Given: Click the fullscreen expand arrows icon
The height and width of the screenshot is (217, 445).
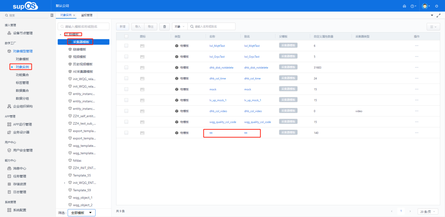Looking at the screenshot, I should pos(438,15).
